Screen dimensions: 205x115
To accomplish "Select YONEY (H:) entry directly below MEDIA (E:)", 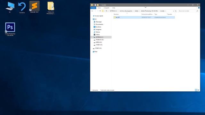I will click(x=99, y=45).
